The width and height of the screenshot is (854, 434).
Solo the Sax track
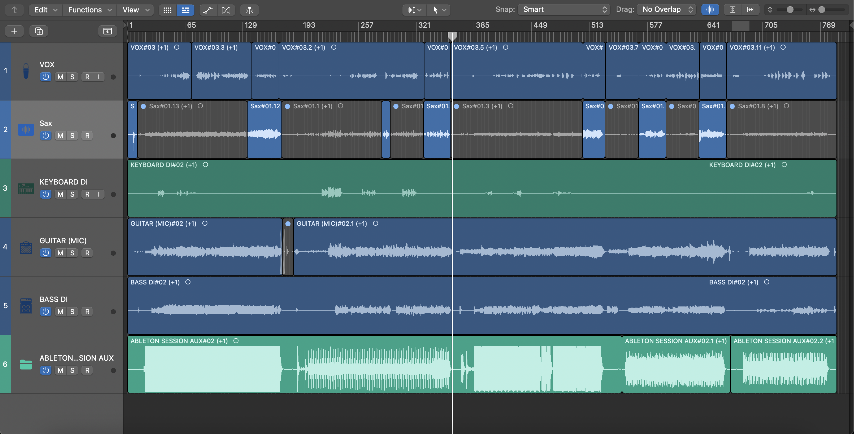72,135
